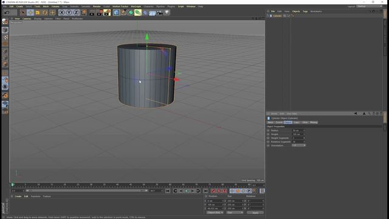Toggle Cylinder enable checkmark in Object Manager
The width and height of the screenshot is (389, 219).
(289, 16)
